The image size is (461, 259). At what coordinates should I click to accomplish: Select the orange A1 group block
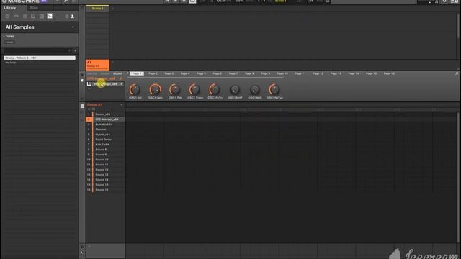pyautogui.click(x=98, y=64)
